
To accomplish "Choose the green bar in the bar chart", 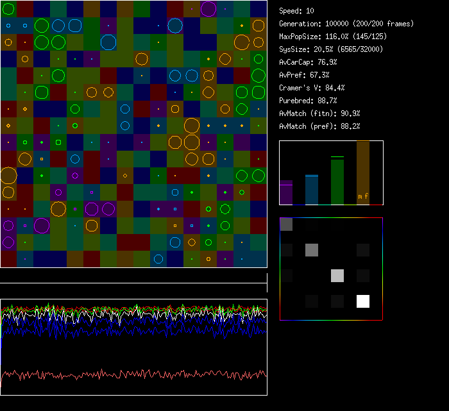I will (337, 181).
